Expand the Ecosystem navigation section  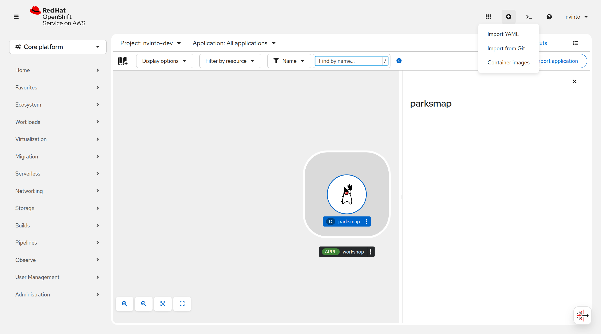57,105
